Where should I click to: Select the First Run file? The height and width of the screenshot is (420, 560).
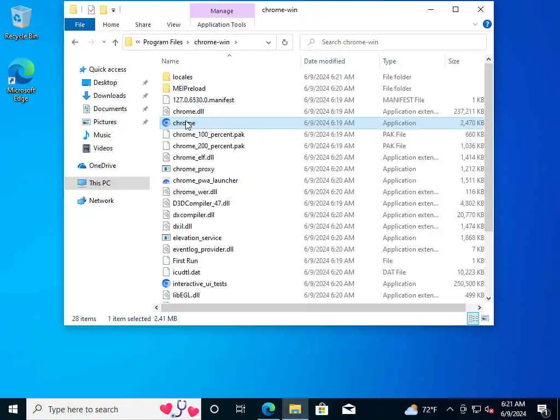185,261
